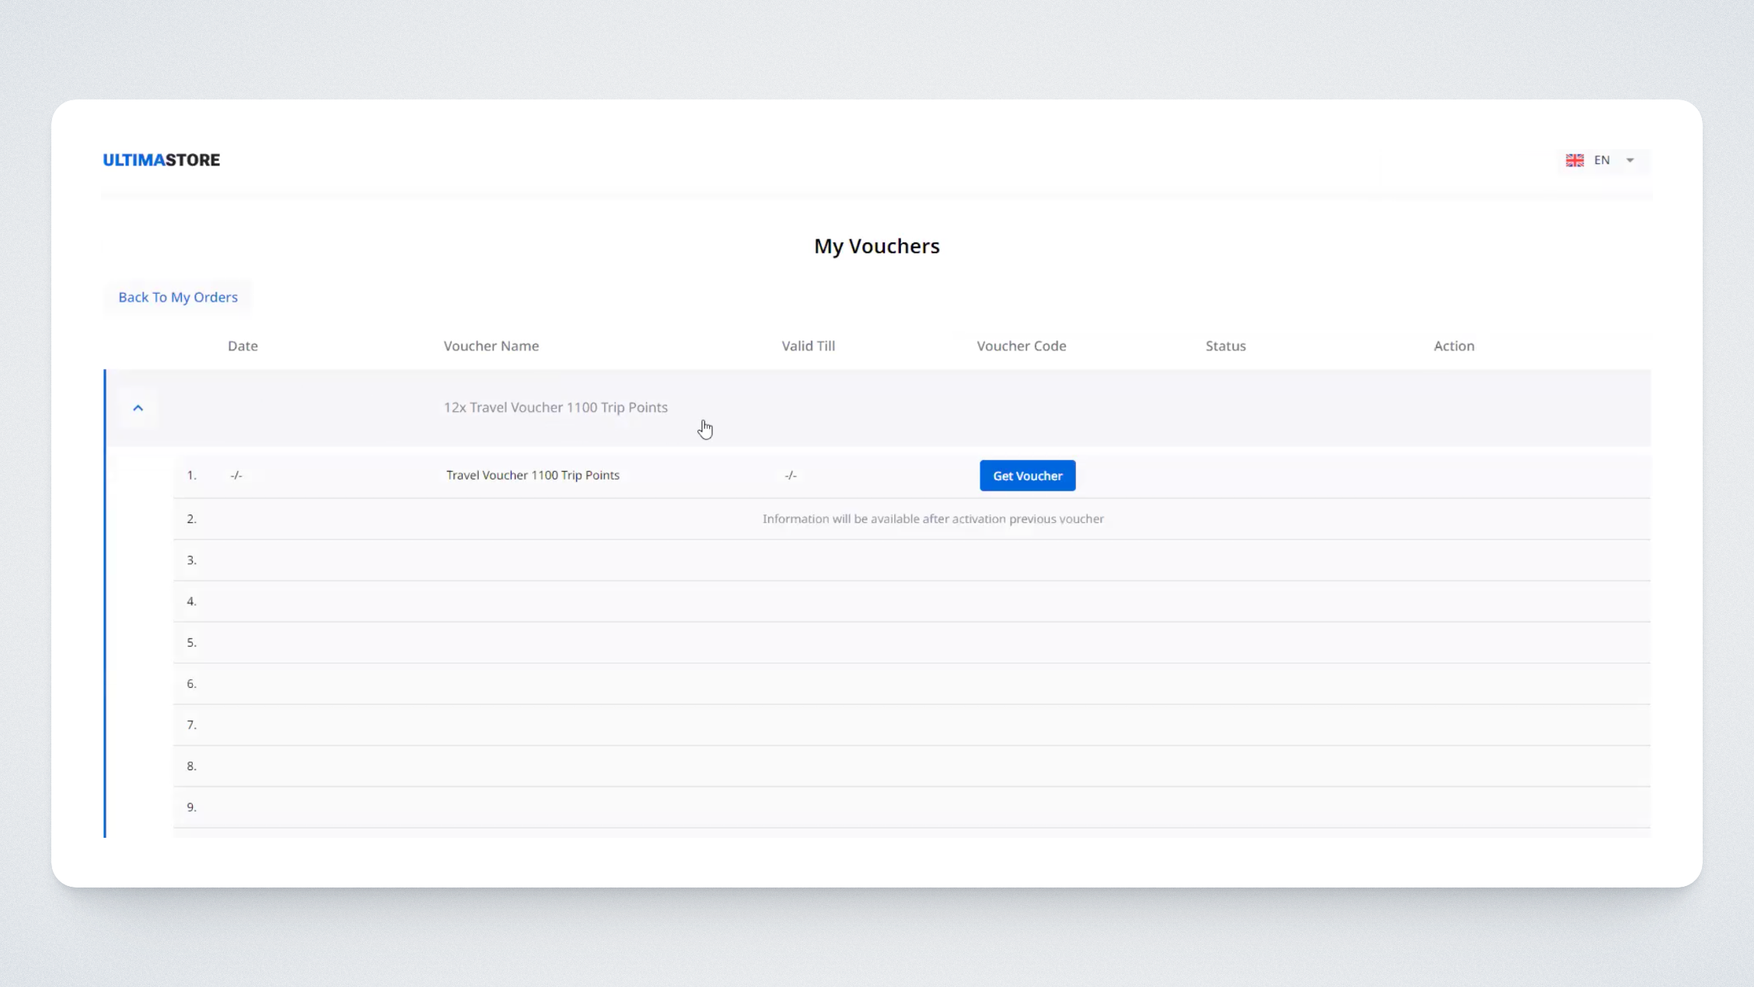Click the Status column header
This screenshot has width=1754, height=987.
pos(1225,346)
